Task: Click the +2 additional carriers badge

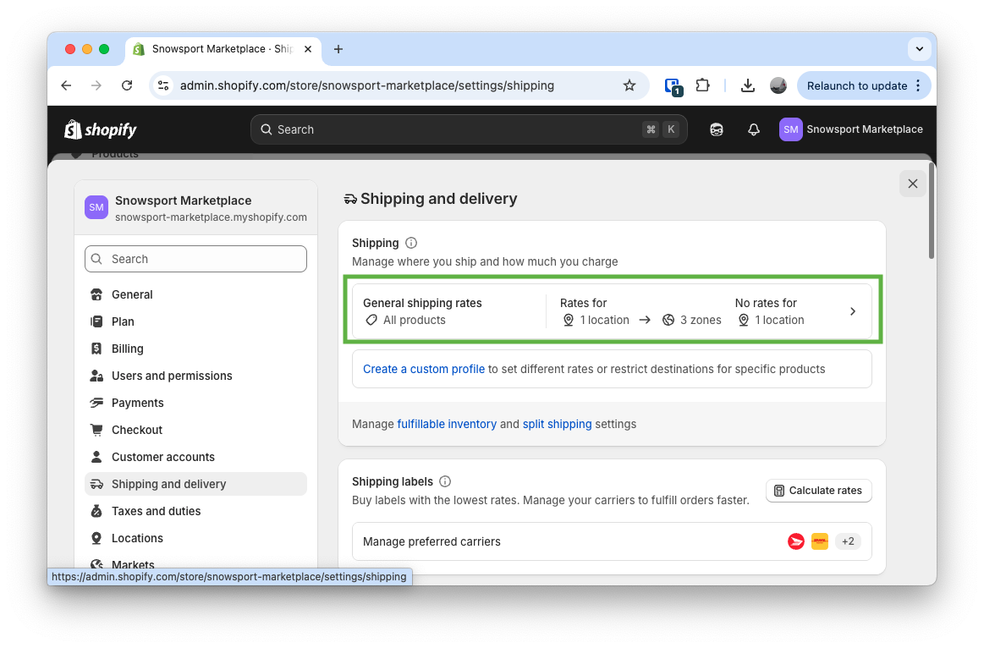Action: 848,541
